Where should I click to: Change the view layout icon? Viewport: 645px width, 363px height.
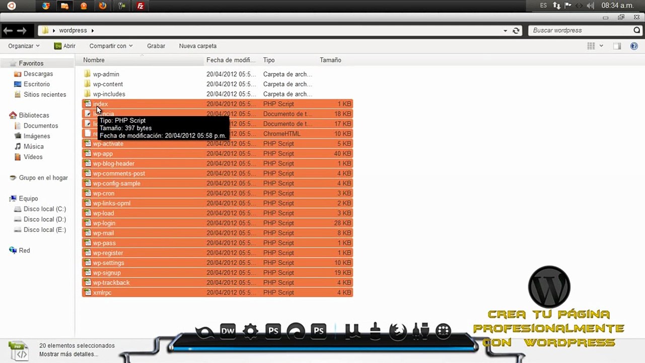point(591,46)
